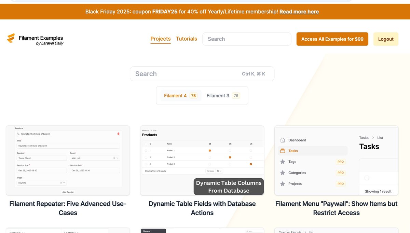Check the DE checkbox for Product 2
Screen dimensions: 410x233
point(210,157)
